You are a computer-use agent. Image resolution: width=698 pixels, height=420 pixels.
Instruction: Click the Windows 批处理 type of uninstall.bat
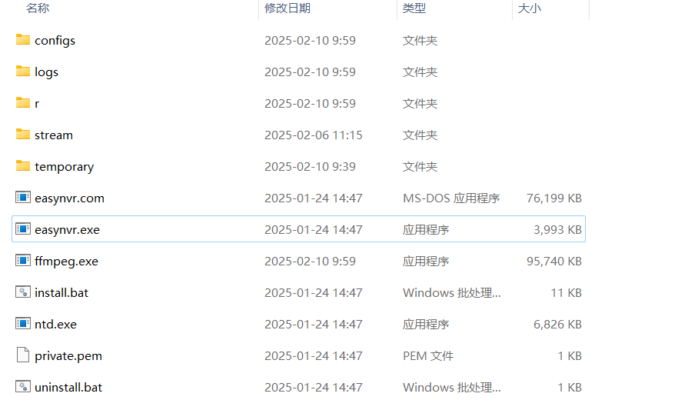point(452,388)
